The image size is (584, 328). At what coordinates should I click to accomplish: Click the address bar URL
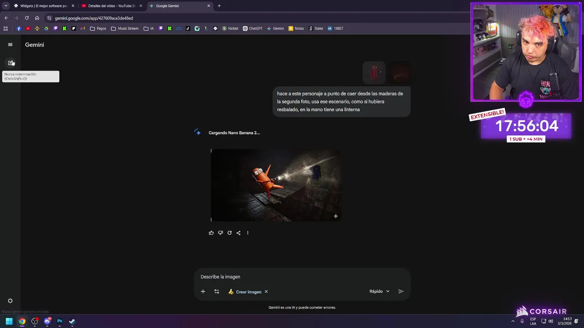(x=94, y=18)
